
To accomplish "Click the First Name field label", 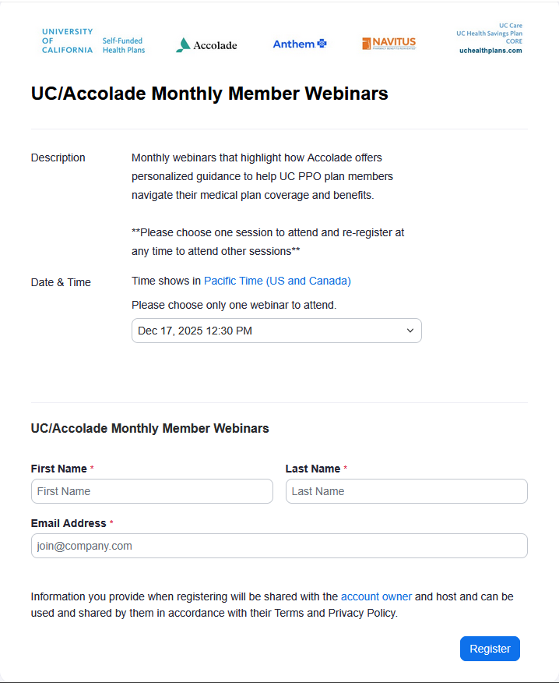I will click(x=59, y=469).
